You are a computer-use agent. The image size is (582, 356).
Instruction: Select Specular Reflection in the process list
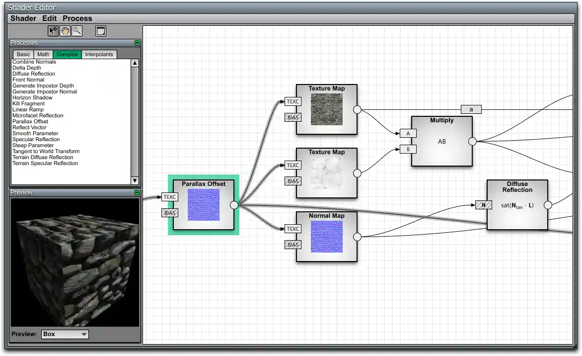(x=36, y=139)
